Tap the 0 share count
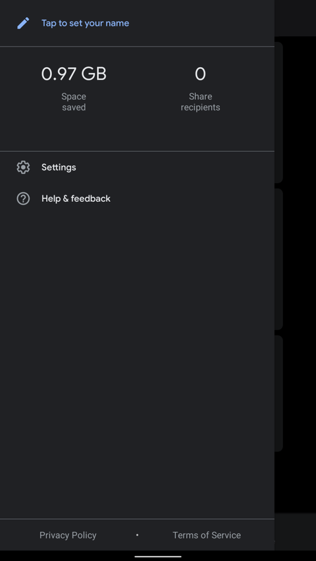The width and height of the screenshot is (316, 561). pyautogui.click(x=200, y=74)
